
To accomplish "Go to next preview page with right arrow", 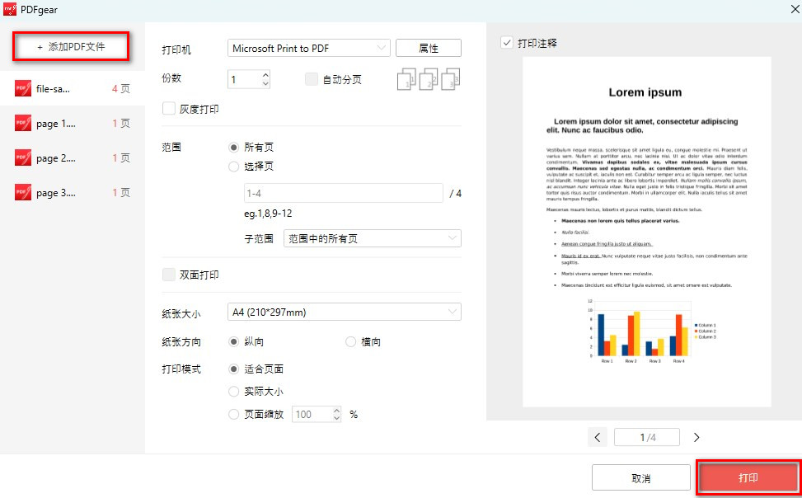I will click(698, 437).
